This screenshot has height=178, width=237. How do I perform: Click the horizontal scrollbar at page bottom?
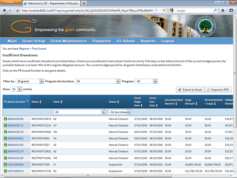(88, 176)
